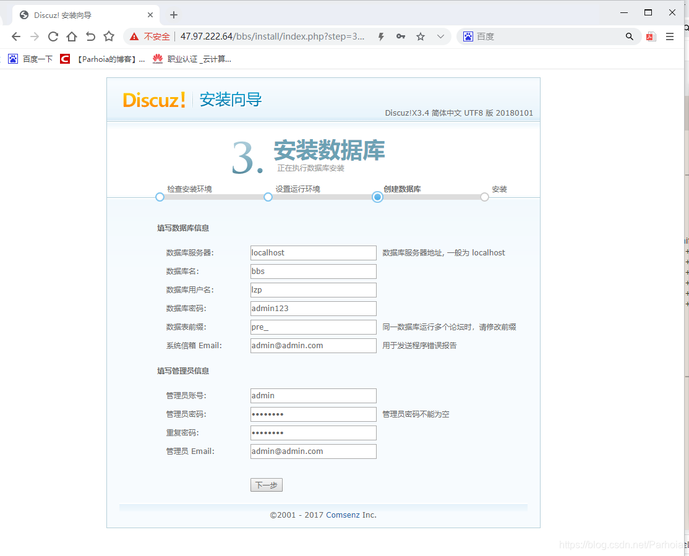Image resolution: width=689 pixels, height=556 pixels.
Task: Click the 安装 final step marker
Action: (484, 197)
